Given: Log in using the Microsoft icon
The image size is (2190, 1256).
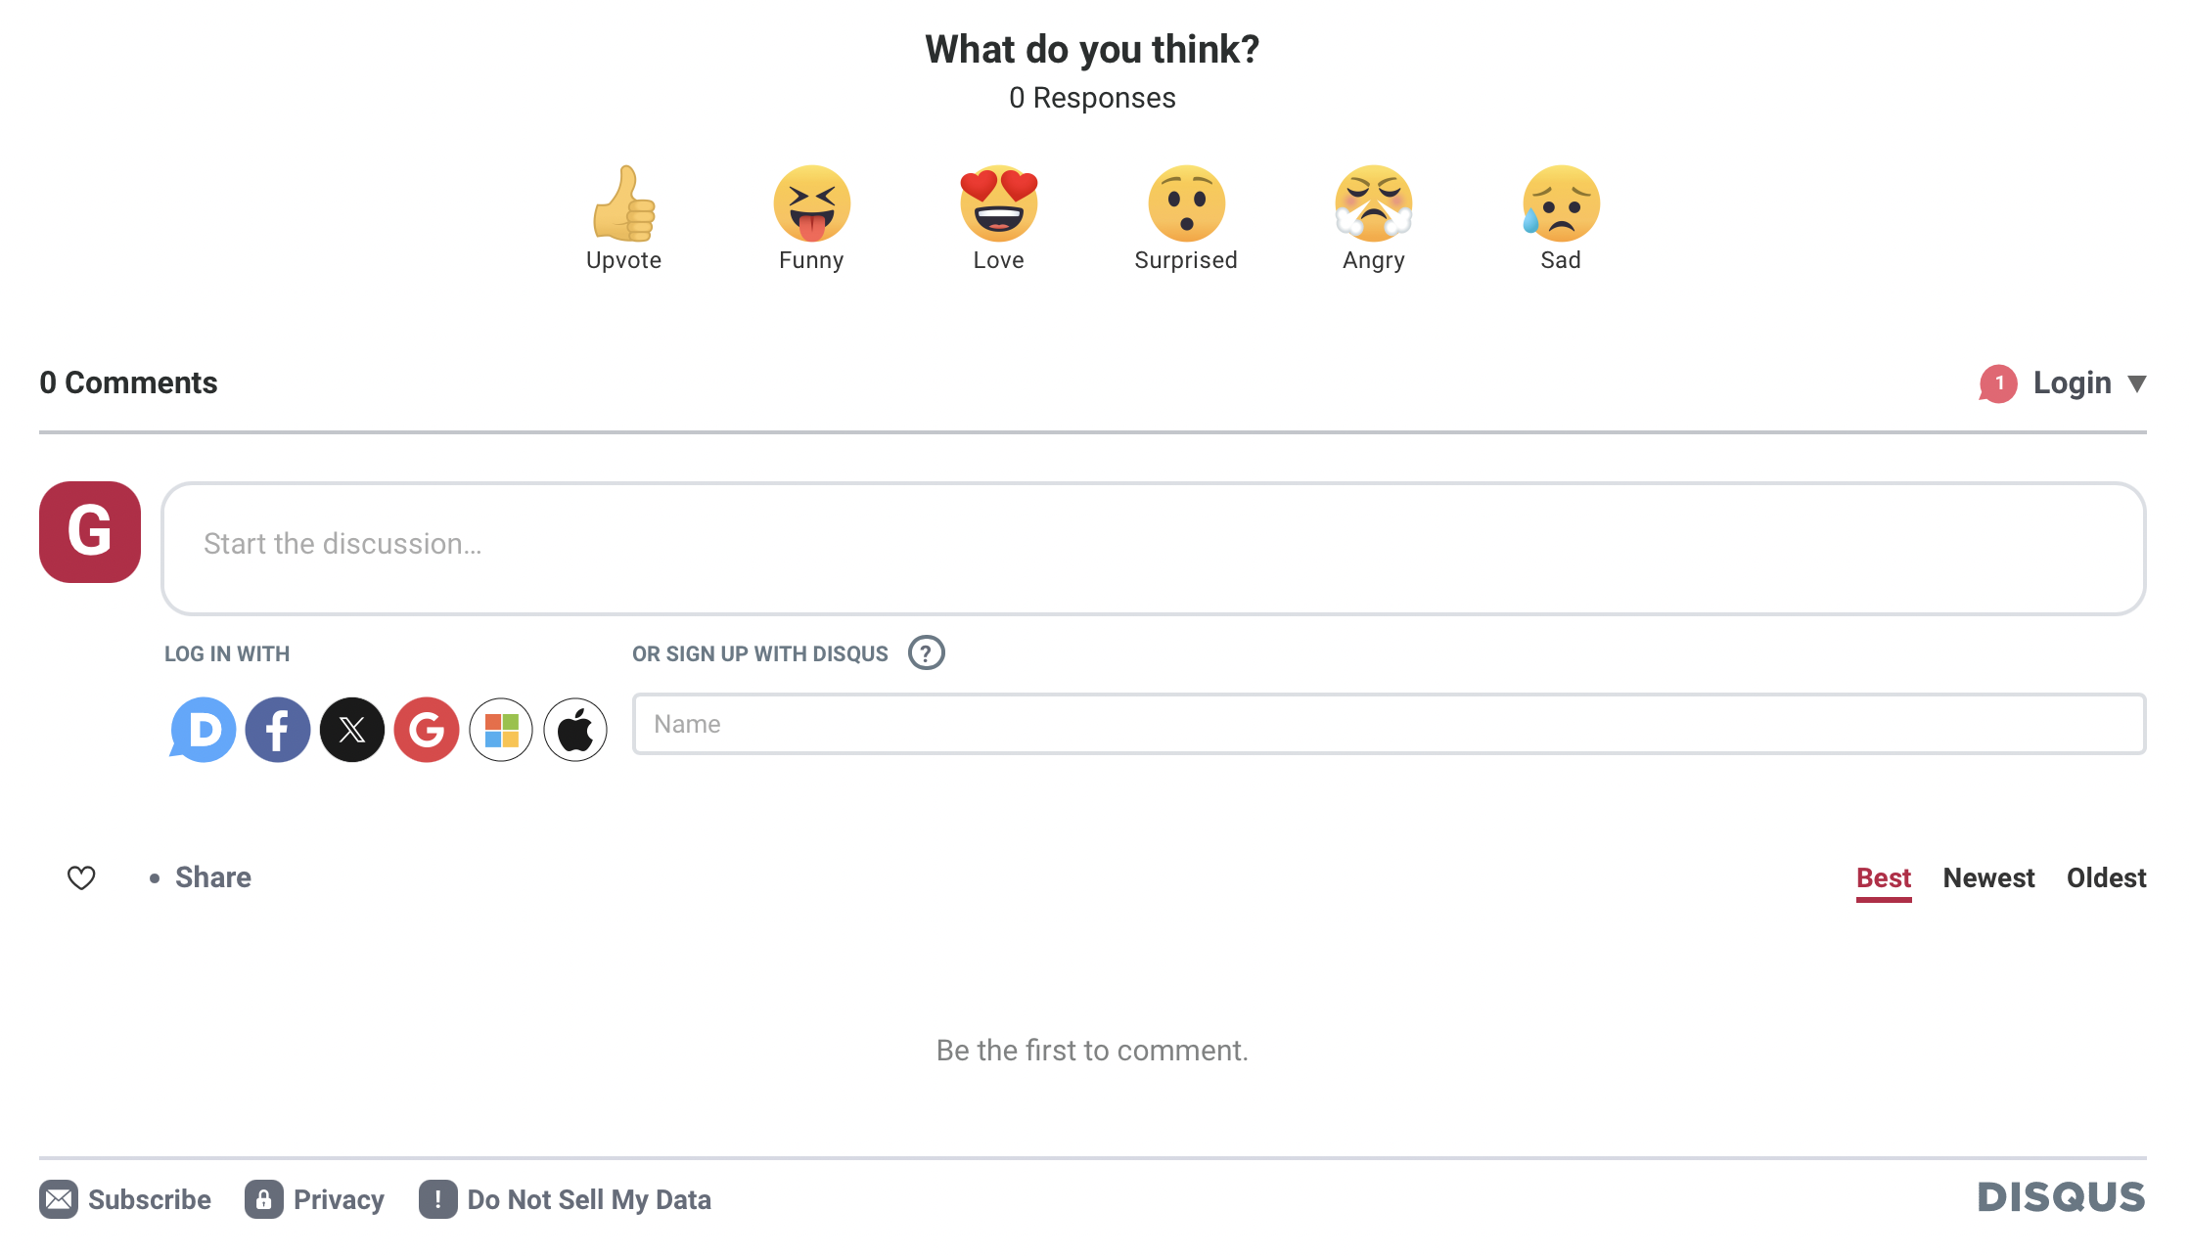Looking at the screenshot, I should pos(501,730).
